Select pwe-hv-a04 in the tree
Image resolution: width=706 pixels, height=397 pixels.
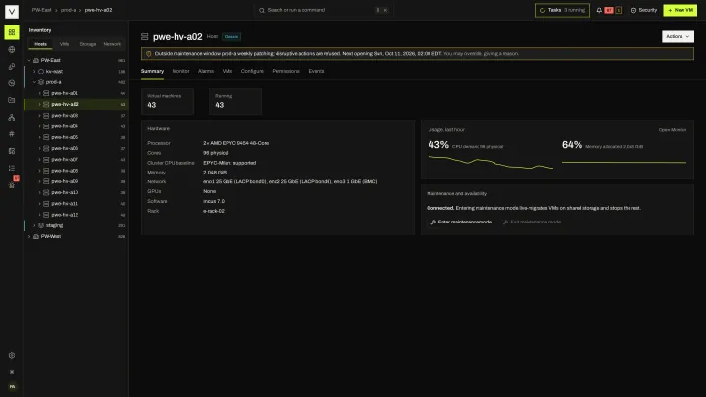pyautogui.click(x=76, y=126)
